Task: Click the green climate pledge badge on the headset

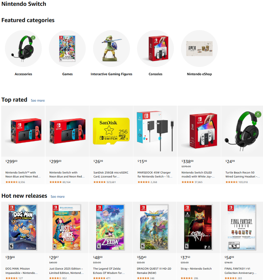Action: click(258, 114)
